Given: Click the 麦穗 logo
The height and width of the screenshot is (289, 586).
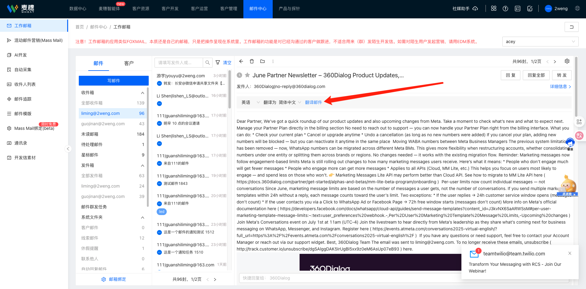Looking at the screenshot, I should [x=20, y=9].
